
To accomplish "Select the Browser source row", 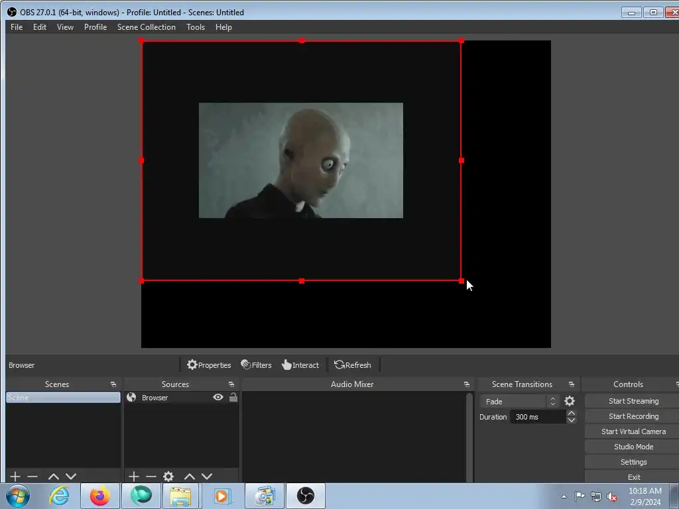I will (182, 398).
